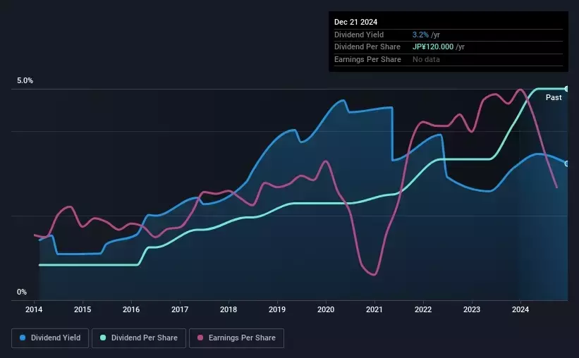Select the Dividend Yield endpoint marker at chart edge
579x358 pixels.
pos(566,163)
